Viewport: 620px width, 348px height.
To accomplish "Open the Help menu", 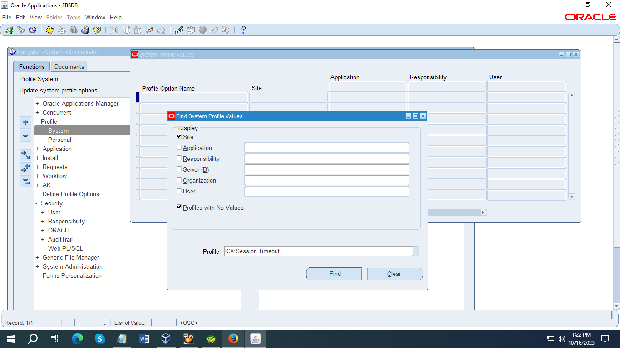I will [x=116, y=18].
